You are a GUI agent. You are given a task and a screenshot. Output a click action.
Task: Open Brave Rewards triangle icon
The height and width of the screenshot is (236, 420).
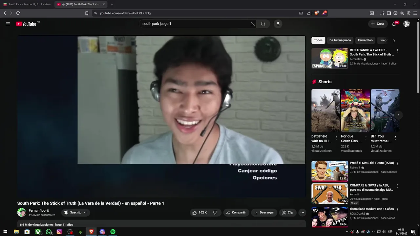(324, 13)
